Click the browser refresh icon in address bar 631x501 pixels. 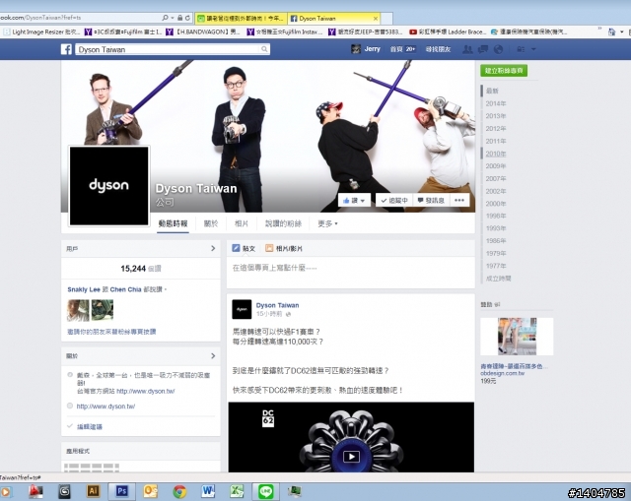187,18
